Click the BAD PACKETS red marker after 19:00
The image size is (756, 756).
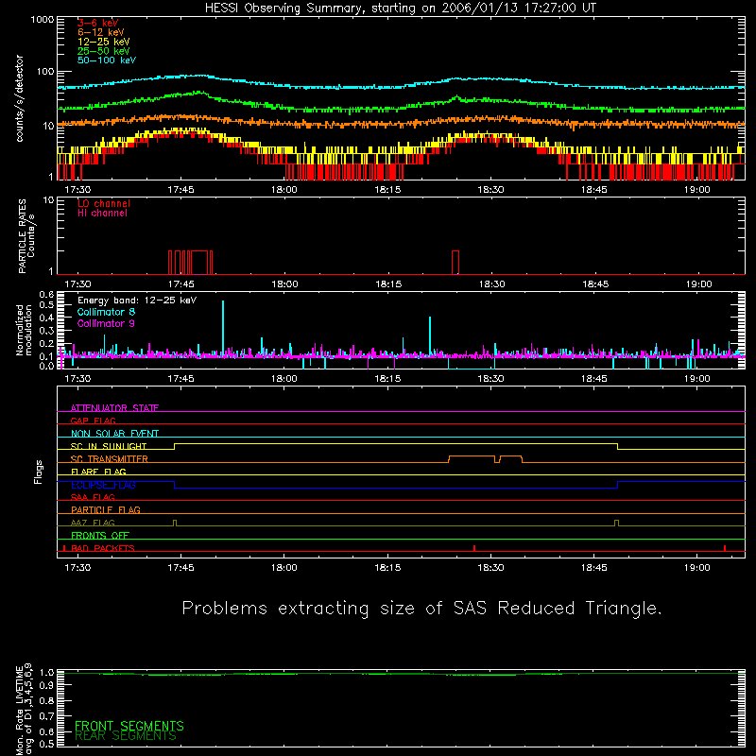(x=725, y=548)
